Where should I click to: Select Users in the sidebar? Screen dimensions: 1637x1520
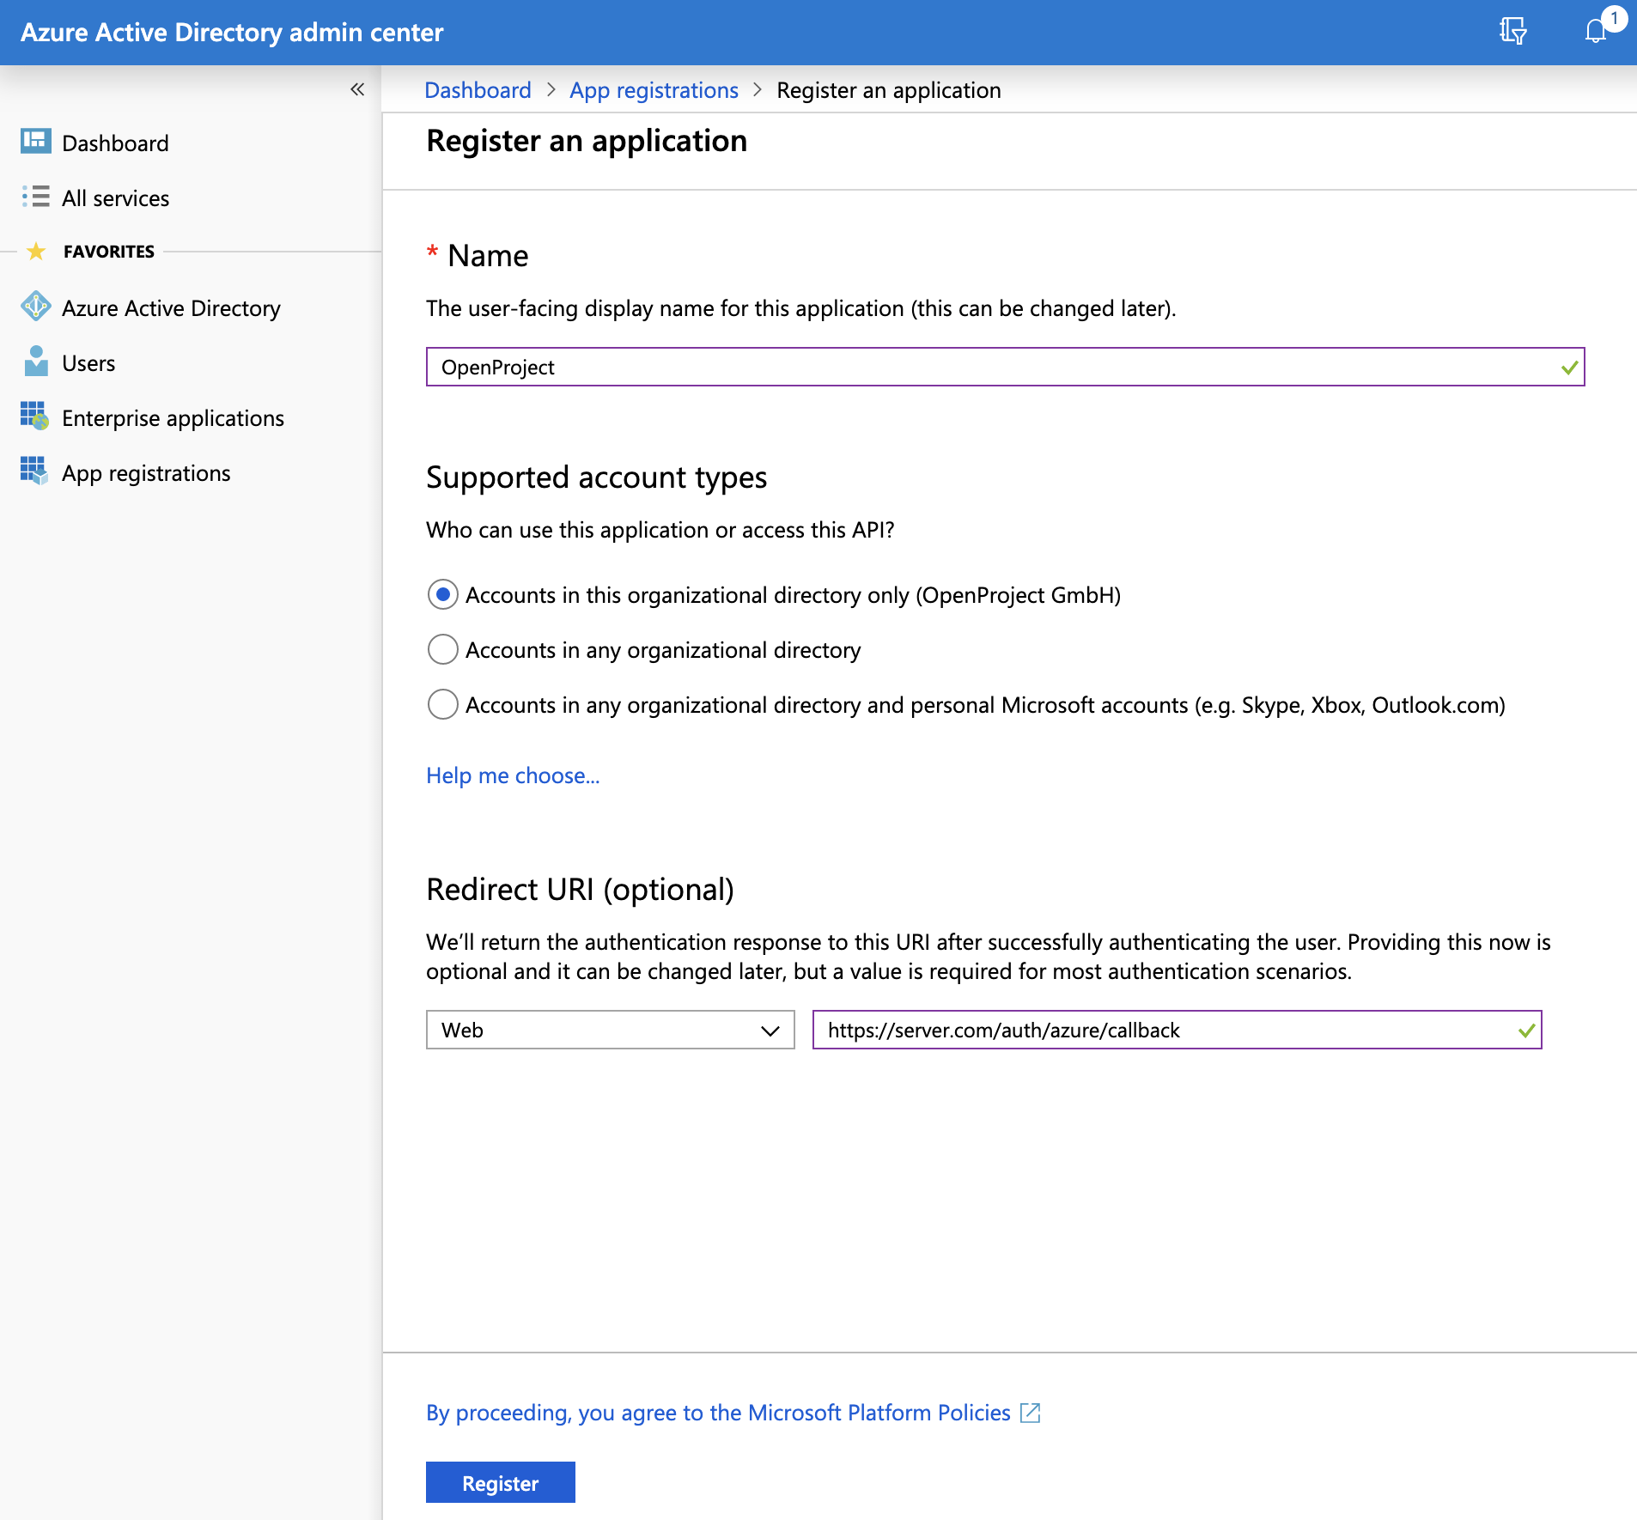(88, 362)
